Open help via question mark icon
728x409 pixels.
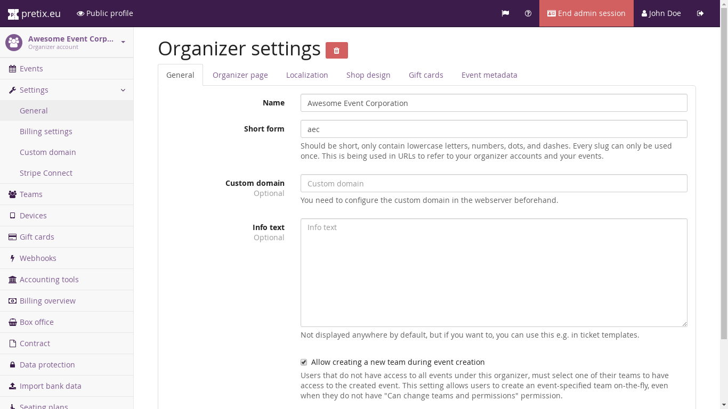pyautogui.click(x=528, y=13)
